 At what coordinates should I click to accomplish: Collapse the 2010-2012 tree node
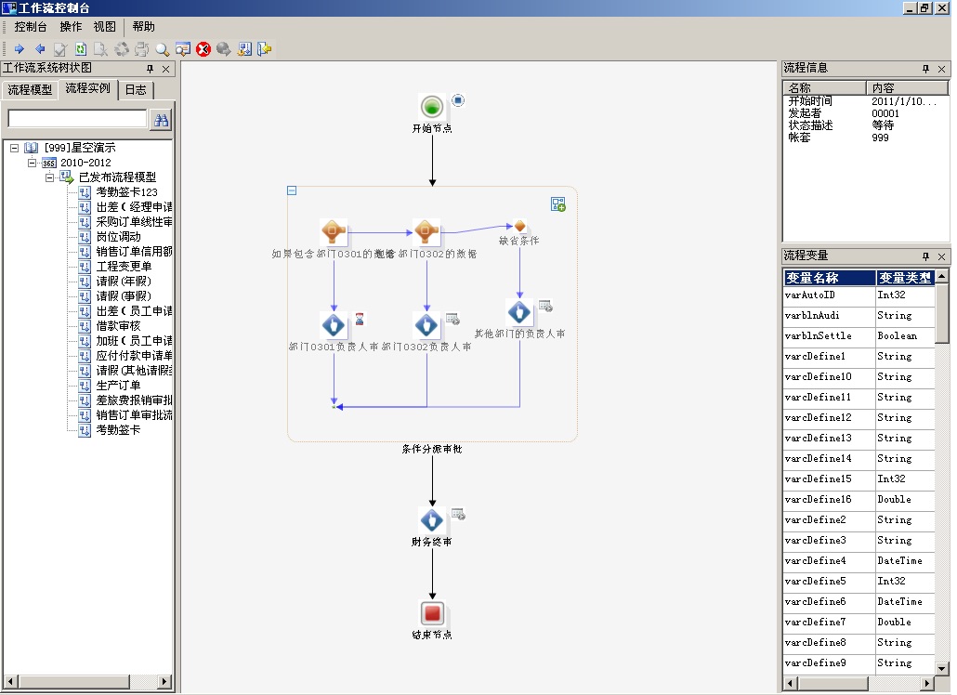tap(32, 163)
